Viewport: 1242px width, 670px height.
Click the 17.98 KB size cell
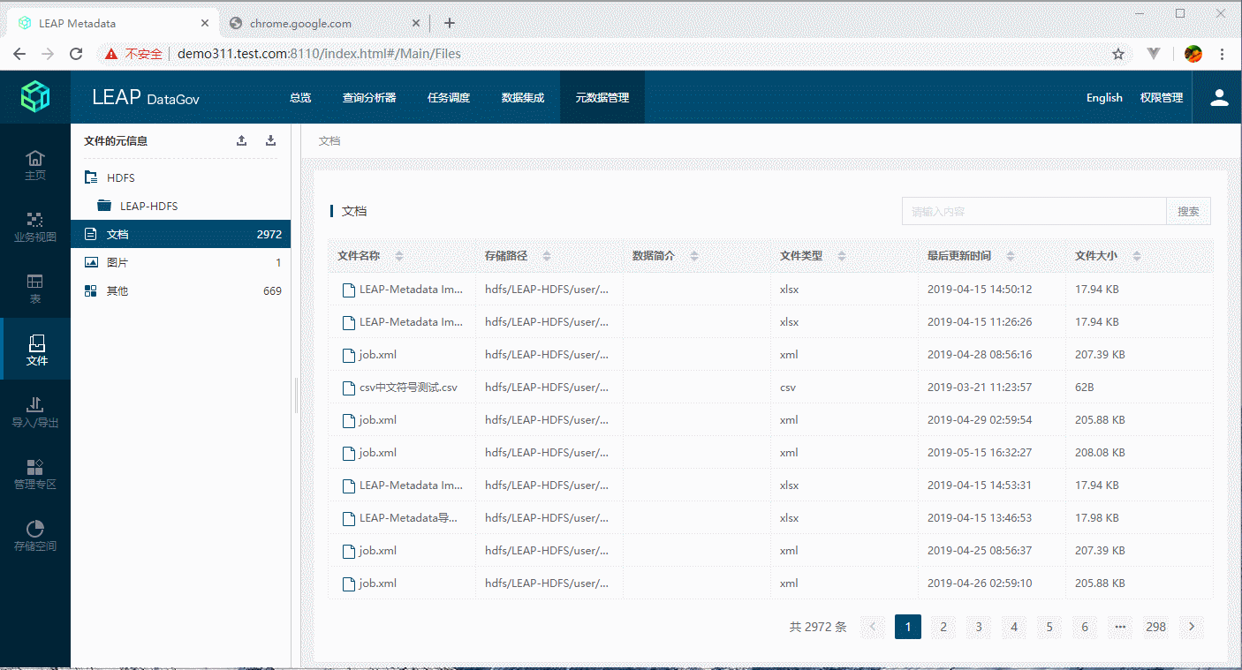coord(1097,518)
